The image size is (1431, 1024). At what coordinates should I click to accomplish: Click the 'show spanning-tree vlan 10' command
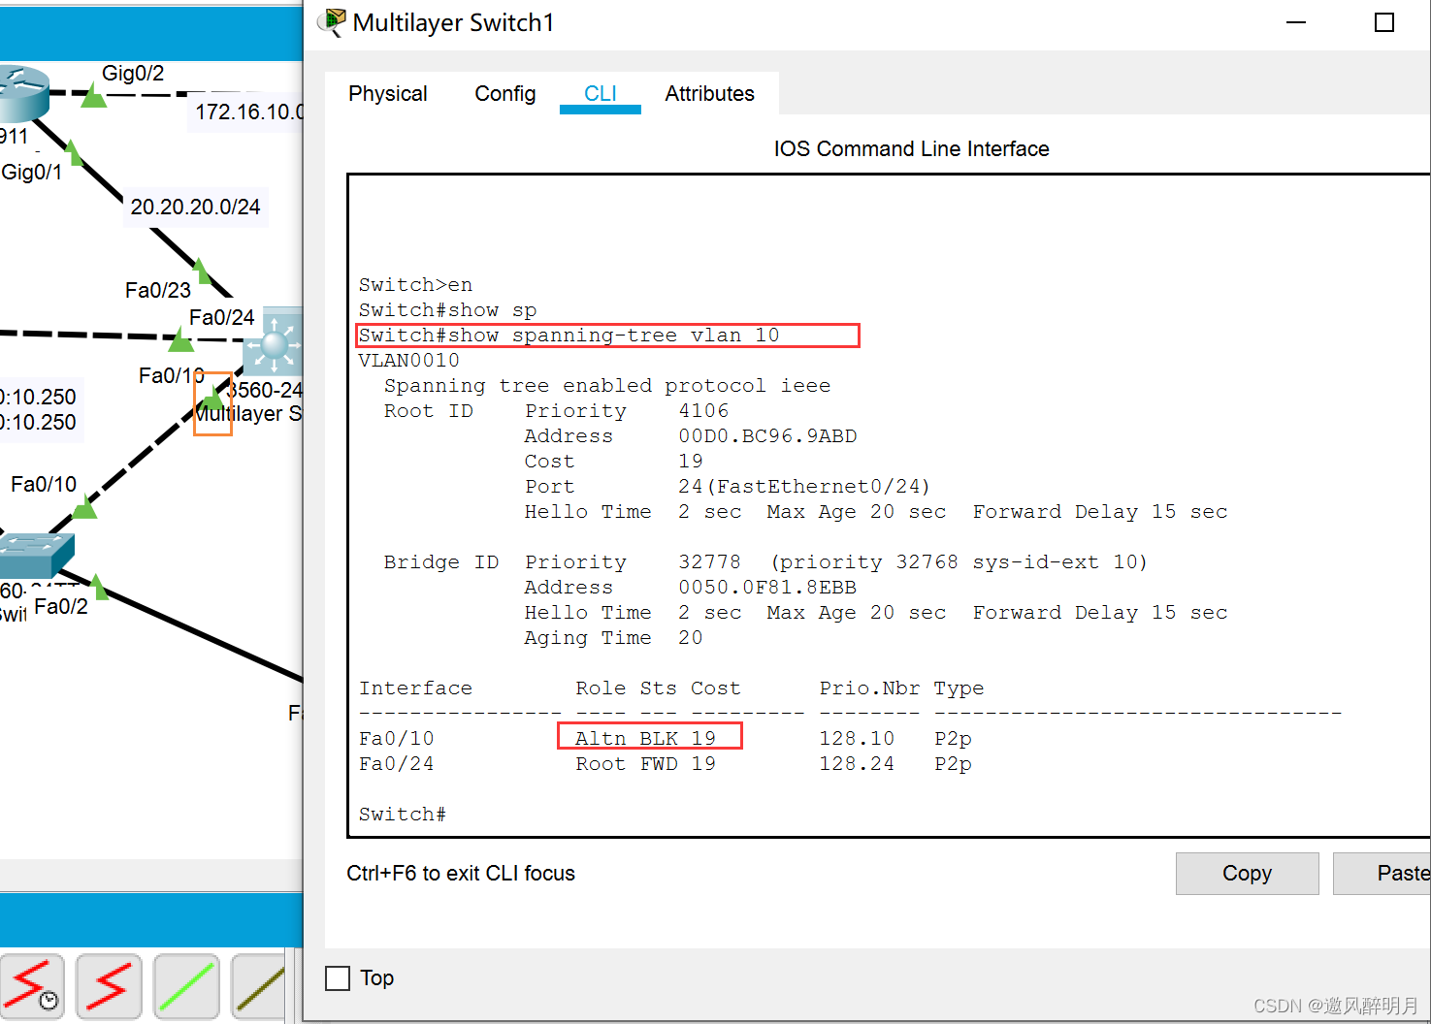(614, 336)
